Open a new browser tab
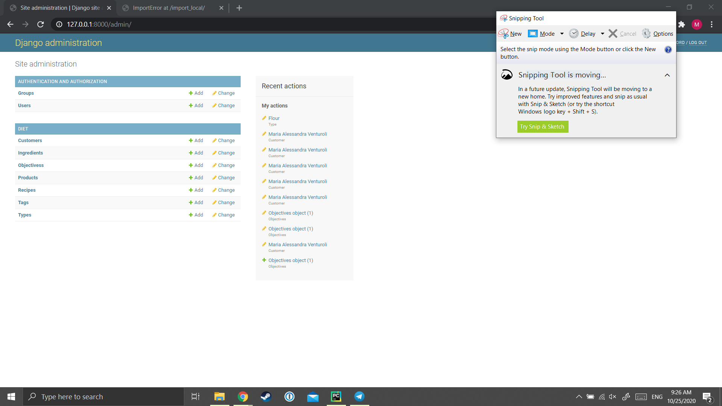The width and height of the screenshot is (722, 406). [239, 8]
